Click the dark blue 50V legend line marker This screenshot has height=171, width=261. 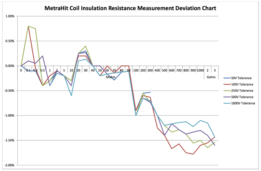(x=227, y=78)
